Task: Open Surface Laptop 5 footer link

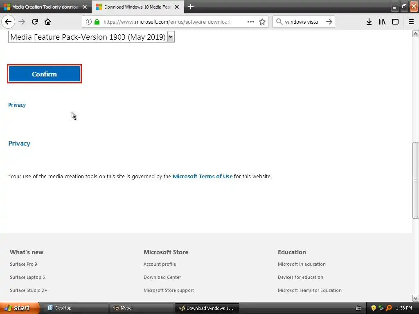Action: pos(27,277)
